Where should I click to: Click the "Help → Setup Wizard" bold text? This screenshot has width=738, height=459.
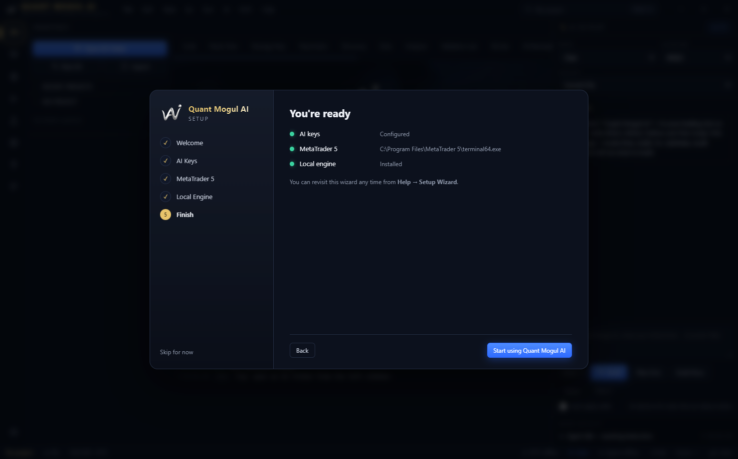[x=427, y=182]
